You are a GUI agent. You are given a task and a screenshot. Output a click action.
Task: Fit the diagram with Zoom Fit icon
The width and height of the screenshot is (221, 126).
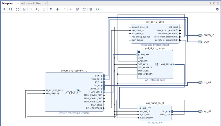[x=17, y=9]
